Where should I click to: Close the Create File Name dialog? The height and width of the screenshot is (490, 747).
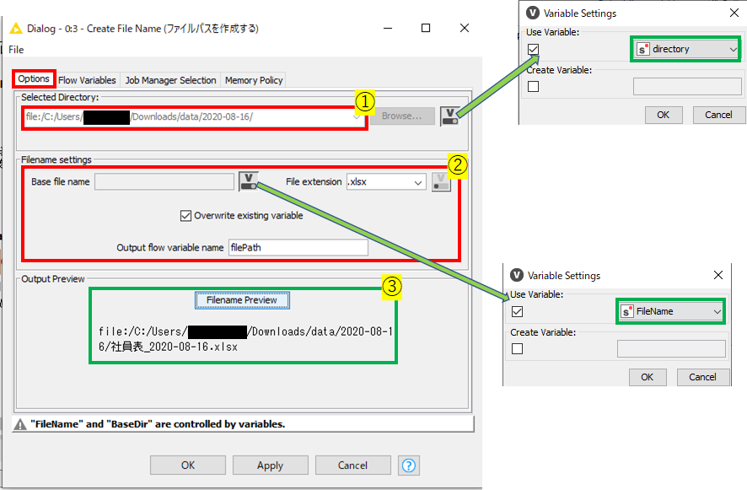(x=465, y=28)
